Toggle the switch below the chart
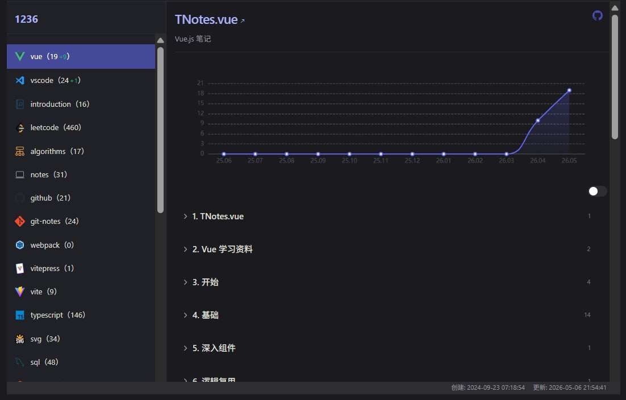The height and width of the screenshot is (400, 626). (x=598, y=191)
